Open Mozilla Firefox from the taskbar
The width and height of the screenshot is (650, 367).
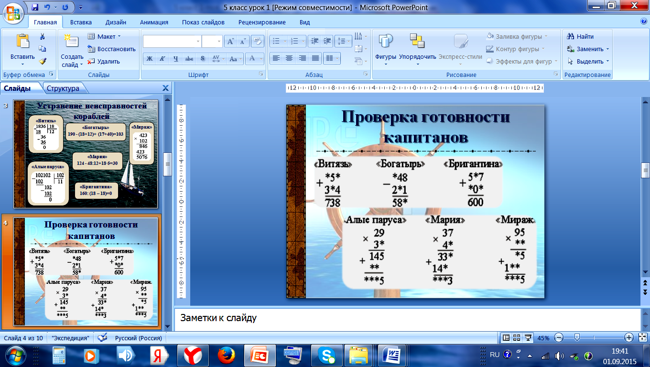(226, 356)
